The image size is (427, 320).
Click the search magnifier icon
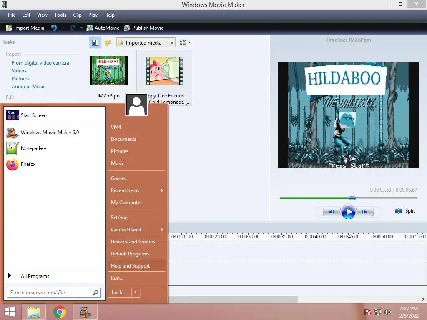point(95,292)
